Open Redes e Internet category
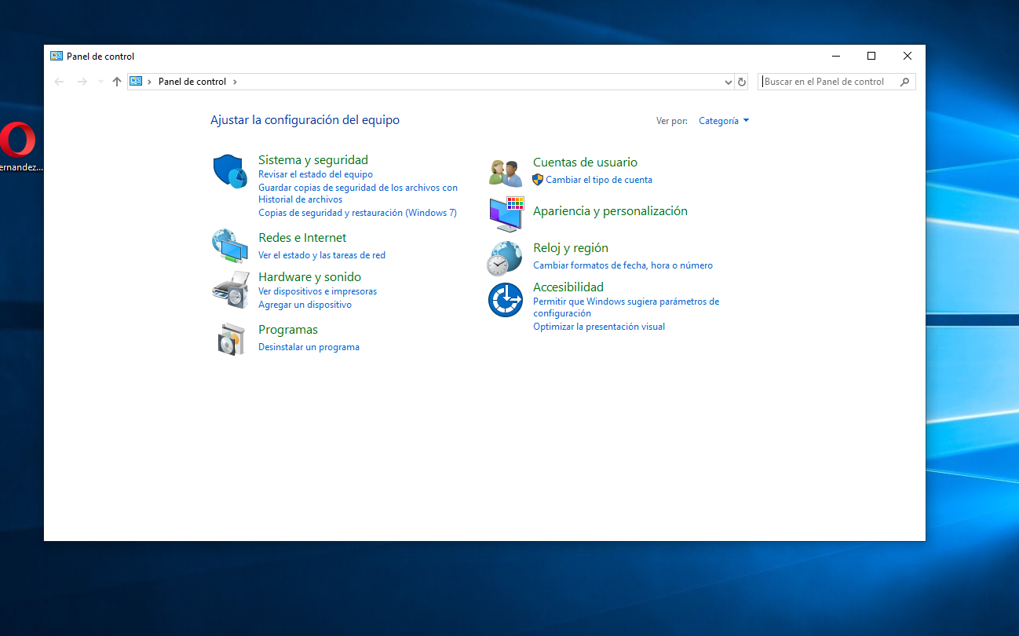This screenshot has height=636, width=1019. coord(302,238)
